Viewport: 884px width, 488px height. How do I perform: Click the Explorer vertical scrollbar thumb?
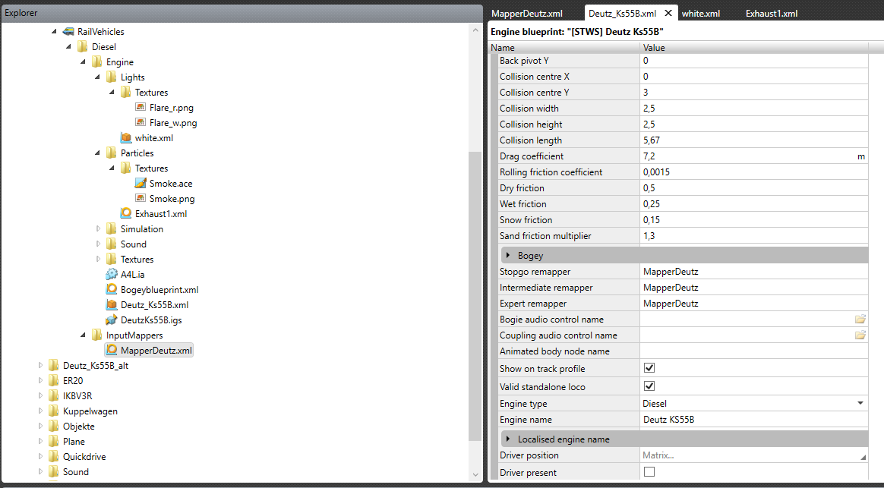[x=475, y=296]
